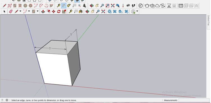Start V-Ray render with teapot icon
Screen dimensions: 211x103
(x=147, y=6)
